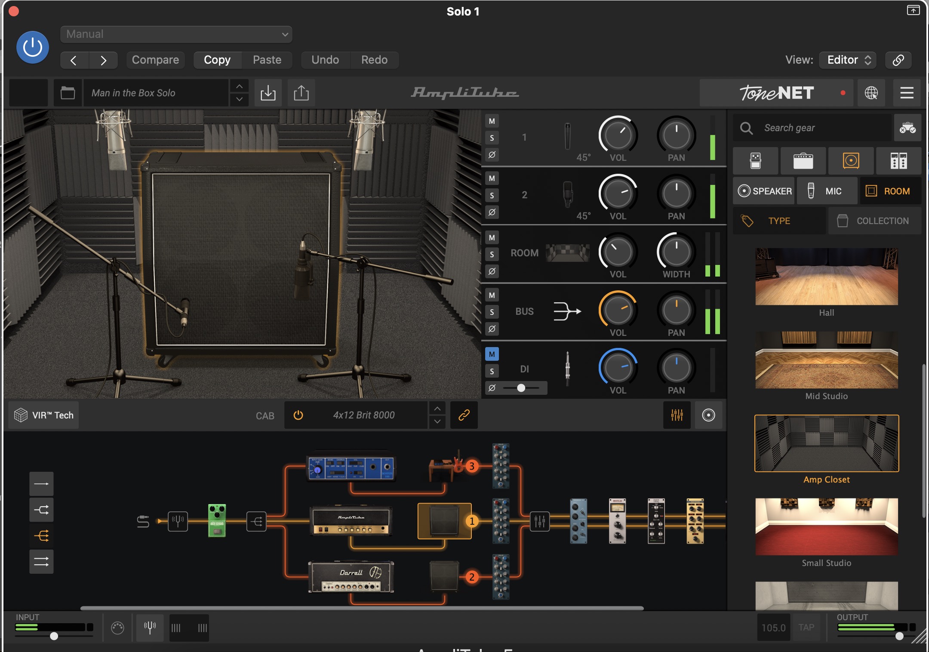Toggle the cab power button
This screenshot has width=929, height=652.
298,415
